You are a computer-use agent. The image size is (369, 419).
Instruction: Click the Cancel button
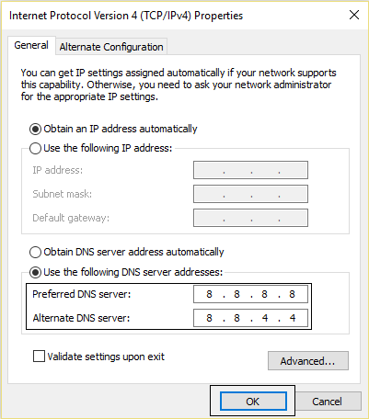pyautogui.click(x=327, y=402)
